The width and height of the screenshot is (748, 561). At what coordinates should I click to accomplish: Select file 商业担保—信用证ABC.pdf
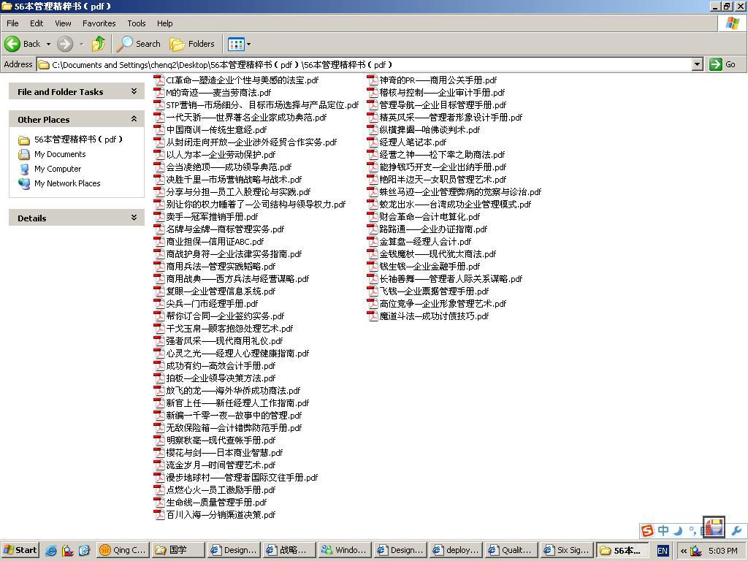coord(215,241)
